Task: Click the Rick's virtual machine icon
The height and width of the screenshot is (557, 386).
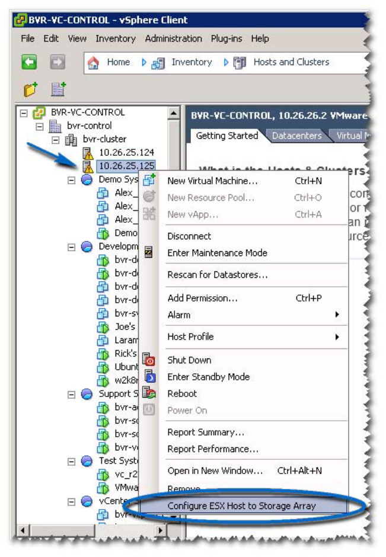Action: tap(103, 354)
